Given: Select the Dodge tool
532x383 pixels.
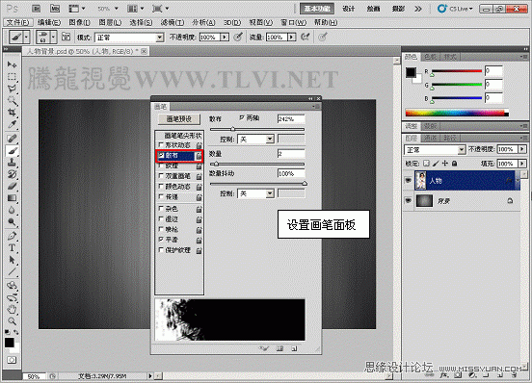Looking at the screenshot, I should pyautogui.click(x=12, y=221).
